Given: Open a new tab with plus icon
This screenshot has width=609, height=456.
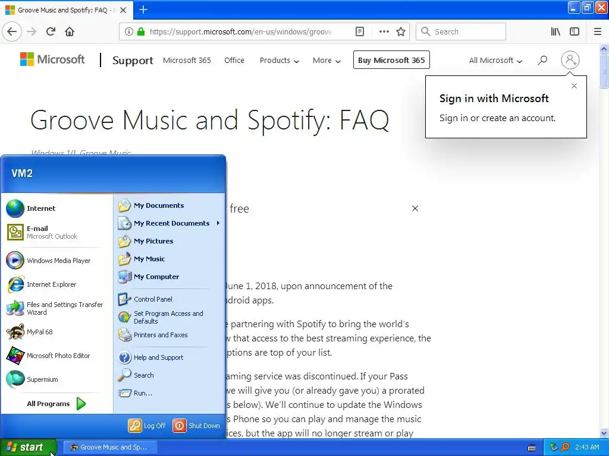Looking at the screenshot, I should (x=143, y=9).
